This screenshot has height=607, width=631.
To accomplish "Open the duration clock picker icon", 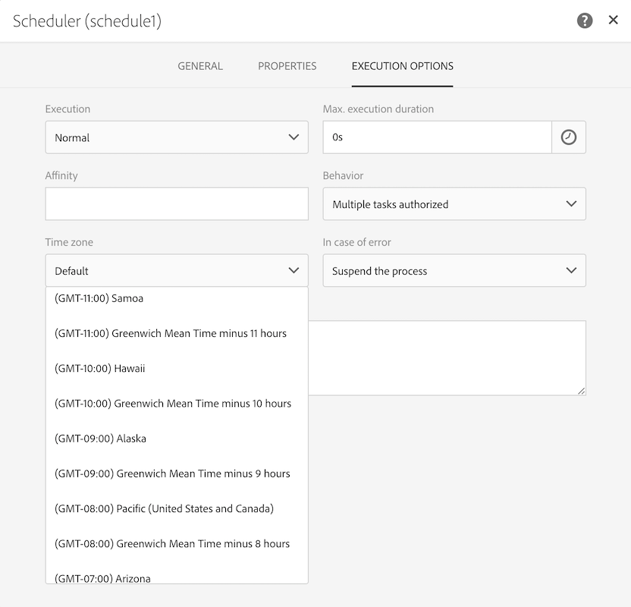I will pyautogui.click(x=569, y=137).
